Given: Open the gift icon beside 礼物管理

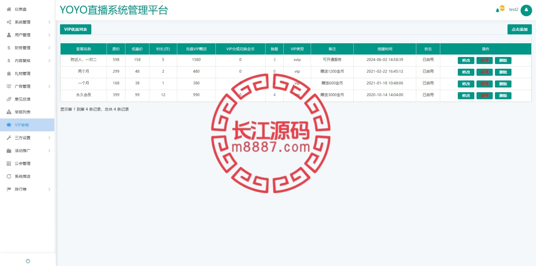Looking at the screenshot, I should tap(9, 73).
